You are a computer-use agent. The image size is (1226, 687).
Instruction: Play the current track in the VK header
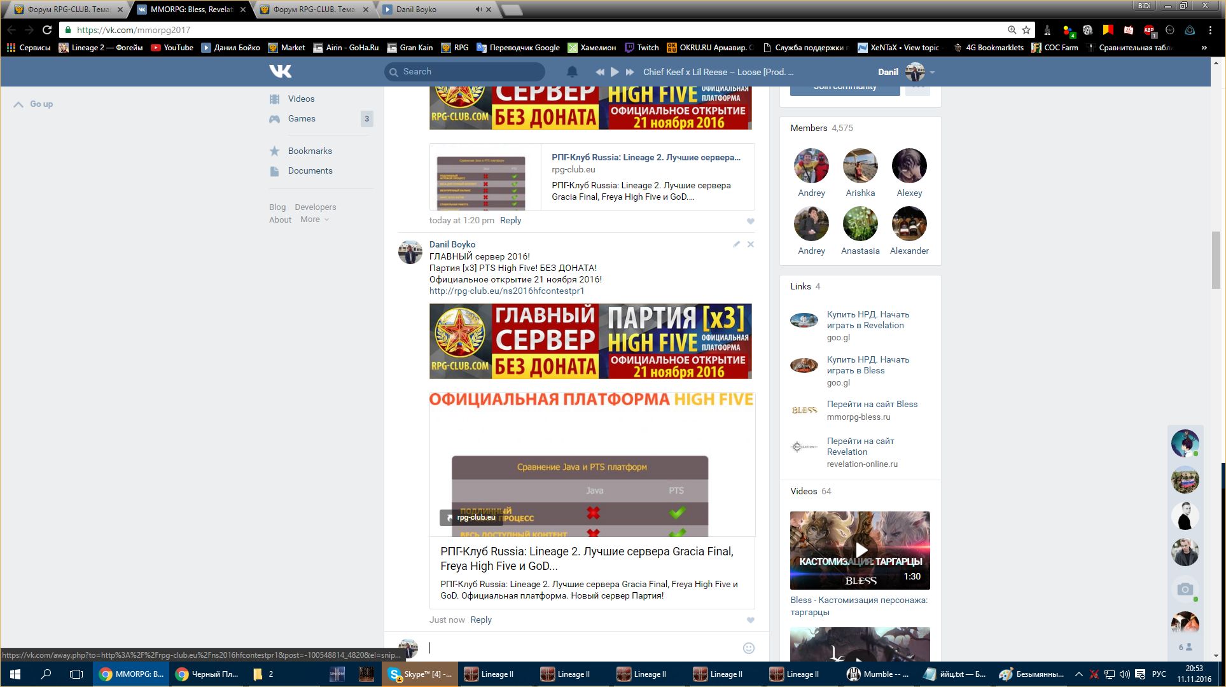click(x=615, y=72)
